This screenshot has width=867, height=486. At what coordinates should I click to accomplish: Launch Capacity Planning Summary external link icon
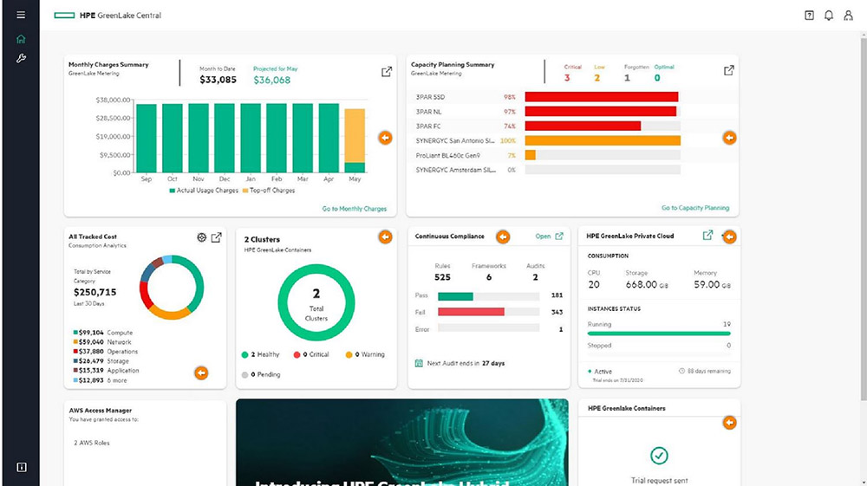pyautogui.click(x=729, y=70)
